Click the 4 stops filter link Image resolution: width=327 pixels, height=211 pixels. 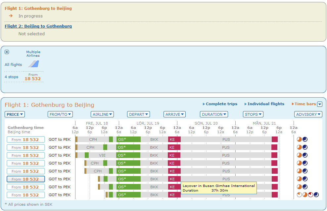click(x=12, y=77)
